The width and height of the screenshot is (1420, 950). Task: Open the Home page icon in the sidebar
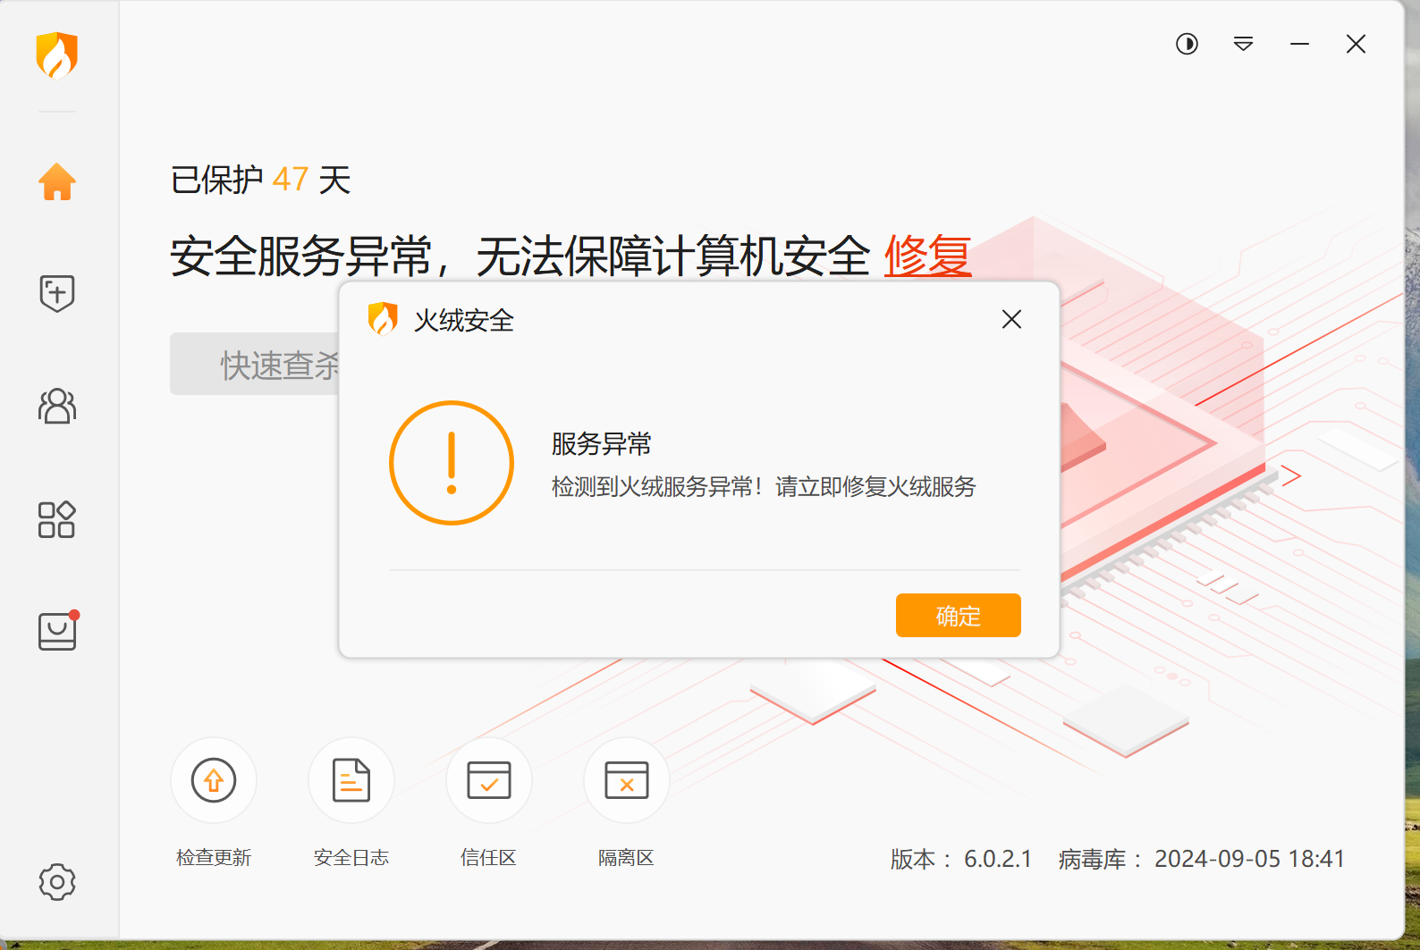[x=57, y=181]
